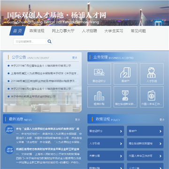Click the arrow on 居住证积分 policy button
Screen dimensions: 169x169
[x=121, y=131]
